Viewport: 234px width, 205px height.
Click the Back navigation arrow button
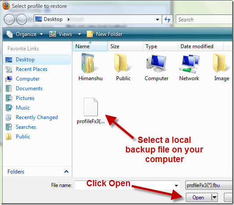[9, 19]
